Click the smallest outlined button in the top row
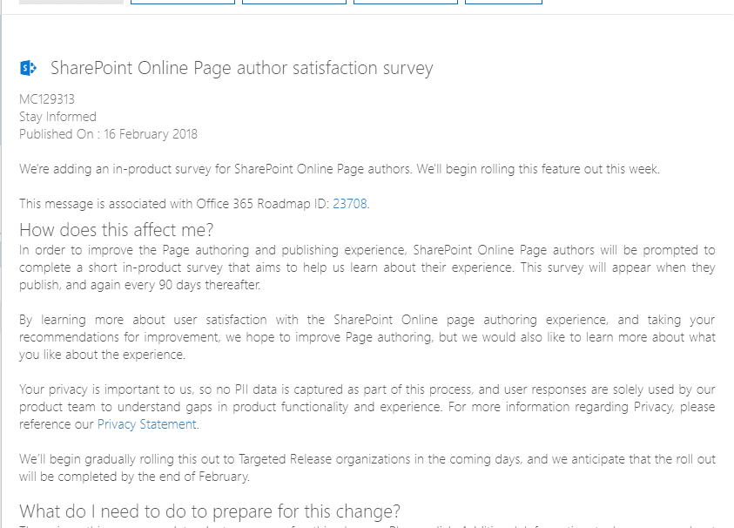The image size is (734, 528). tap(503, 2)
